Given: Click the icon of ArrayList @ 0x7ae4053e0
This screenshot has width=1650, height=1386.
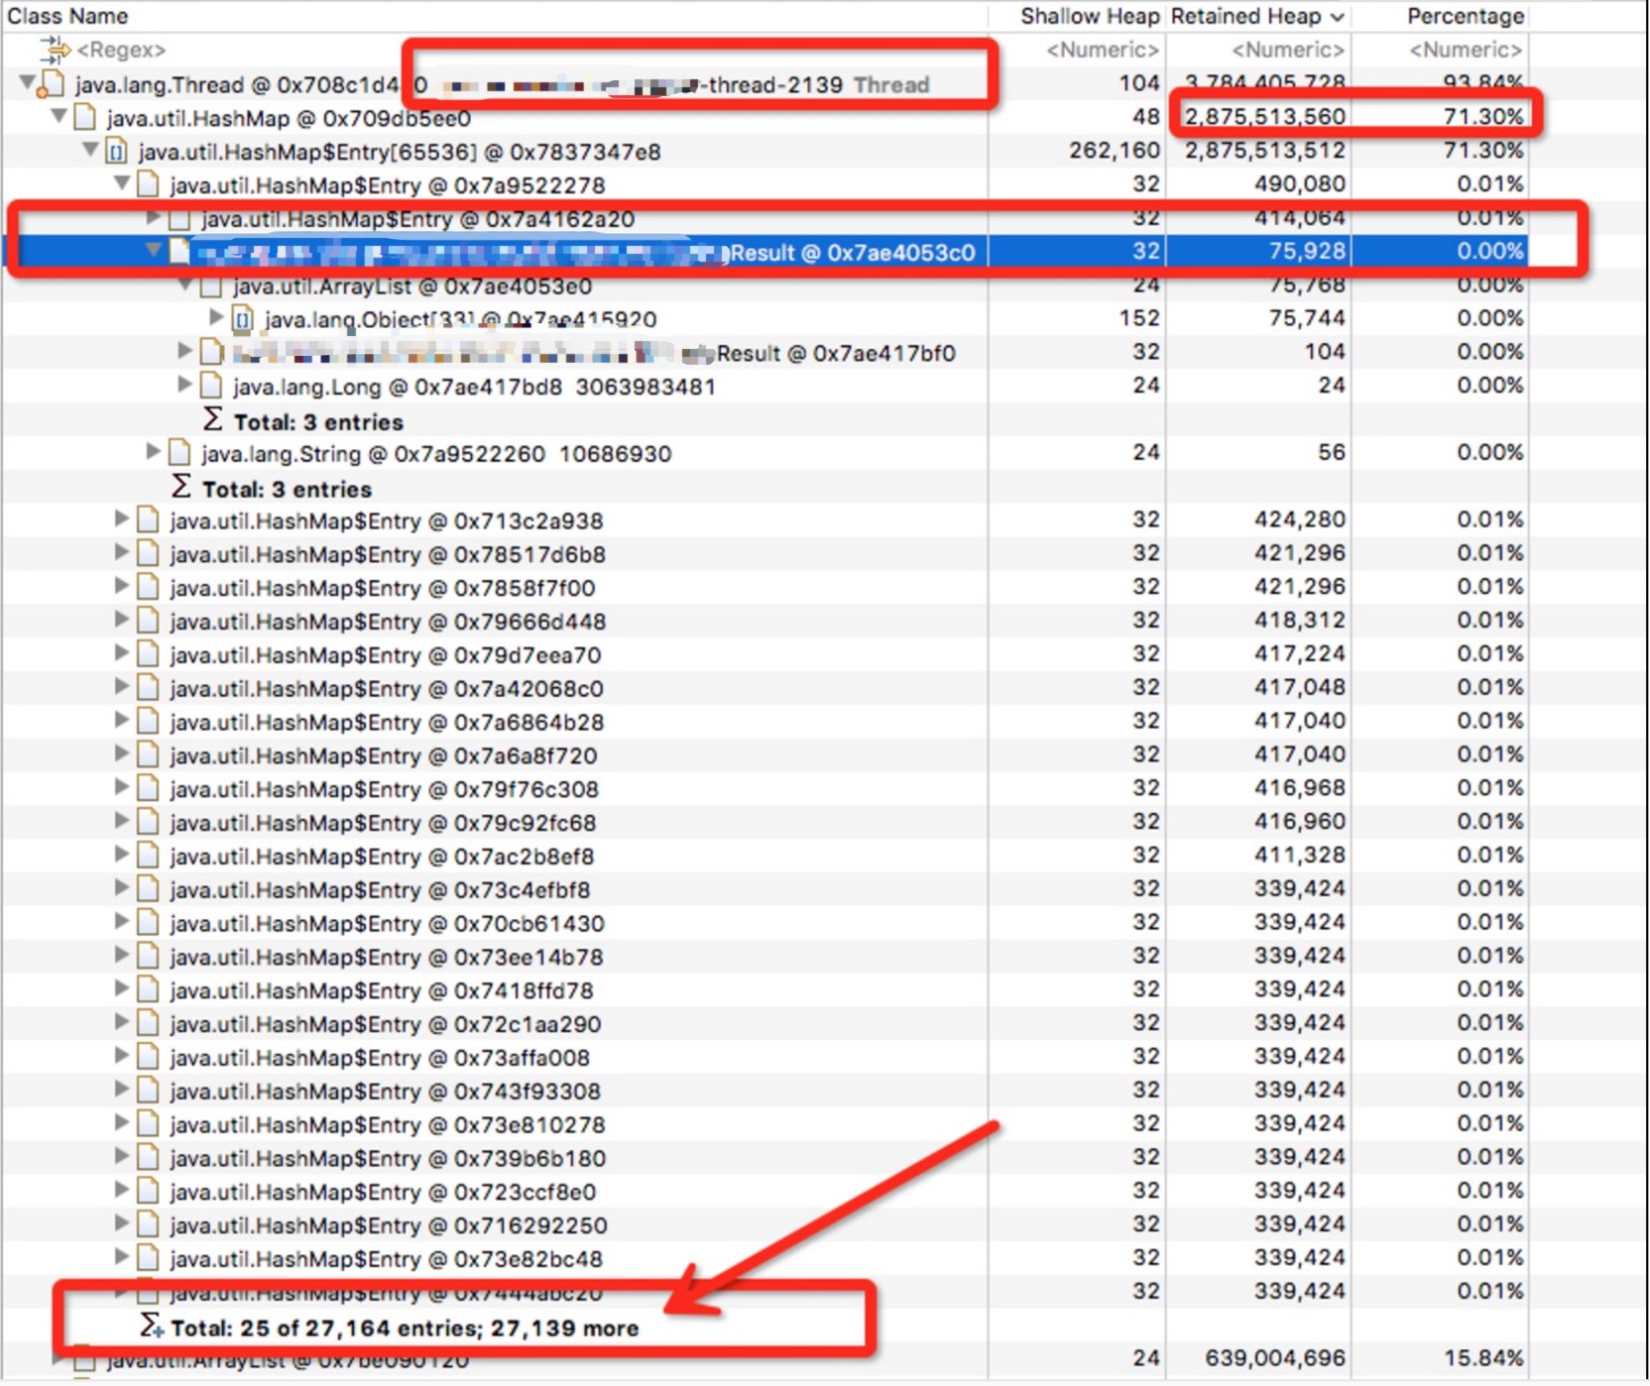Looking at the screenshot, I should click(211, 287).
